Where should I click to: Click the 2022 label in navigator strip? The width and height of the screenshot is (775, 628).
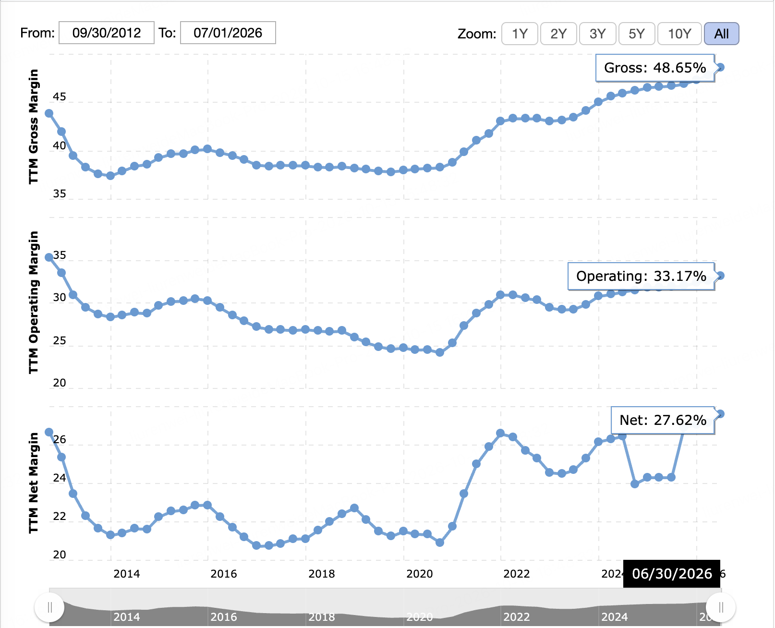(517, 617)
